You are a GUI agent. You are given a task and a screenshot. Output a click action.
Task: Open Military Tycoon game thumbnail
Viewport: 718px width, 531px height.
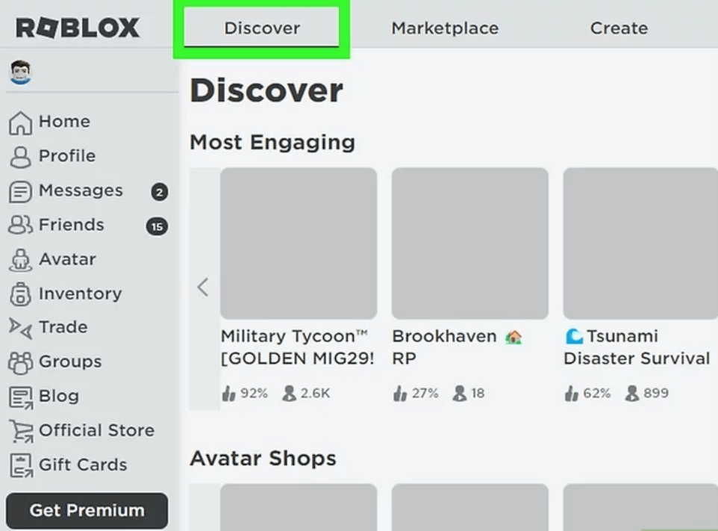pos(299,243)
